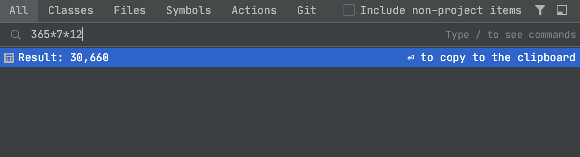Image resolution: width=580 pixels, height=157 pixels.
Task: Select the Symbols tab
Action: [x=189, y=11]
